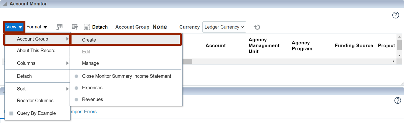
Task: Open the Ledger Currency dropdown
Action: (224, 27)
